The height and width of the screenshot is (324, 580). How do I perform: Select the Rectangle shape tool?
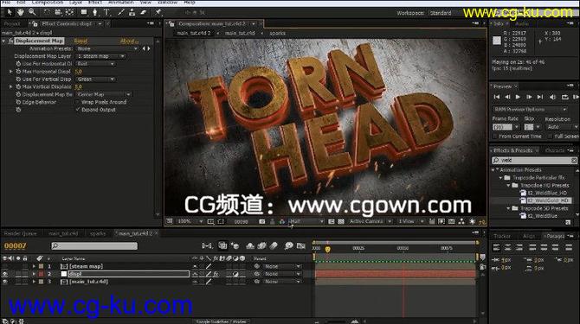pyautogui.click(x=84, y=12)
